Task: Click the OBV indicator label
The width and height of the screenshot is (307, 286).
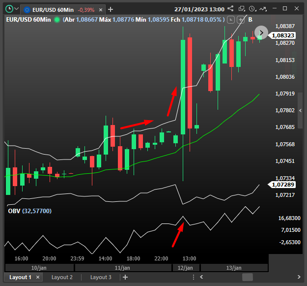Action: point(29,211)
